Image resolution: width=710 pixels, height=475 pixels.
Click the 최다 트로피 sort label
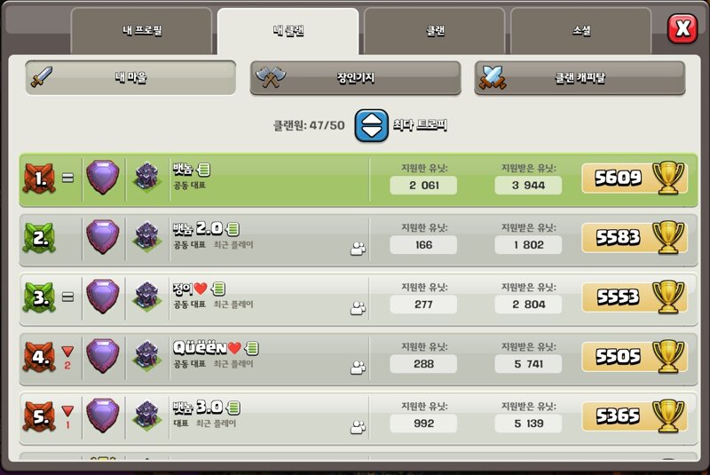420,125
